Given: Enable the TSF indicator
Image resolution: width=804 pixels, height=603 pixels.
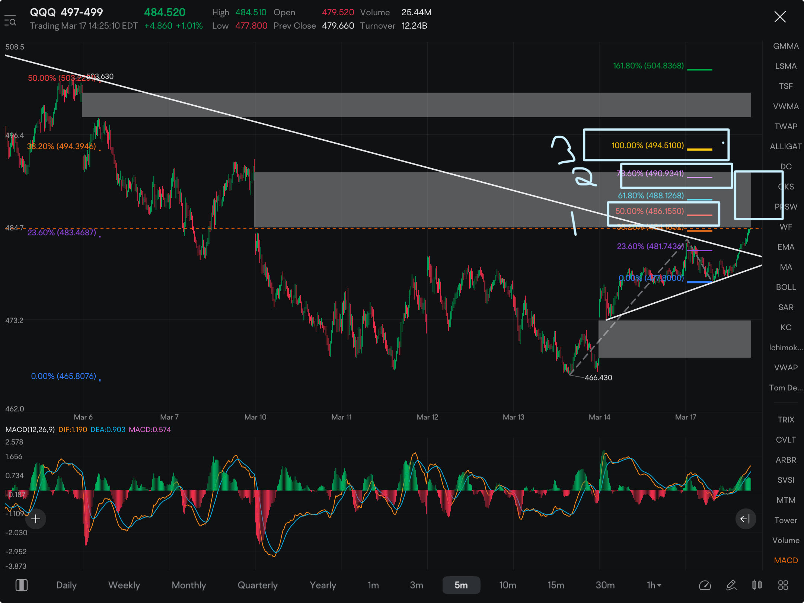Looking at the screenshot, I should point(786,86).
